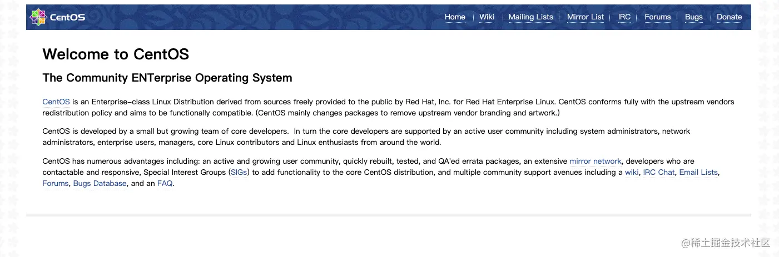Open the Bugs Database link
779x257 pixels.
point(100,183)
